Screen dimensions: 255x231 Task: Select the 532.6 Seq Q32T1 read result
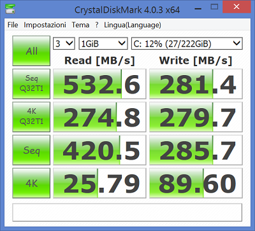(x=99, y=84)
